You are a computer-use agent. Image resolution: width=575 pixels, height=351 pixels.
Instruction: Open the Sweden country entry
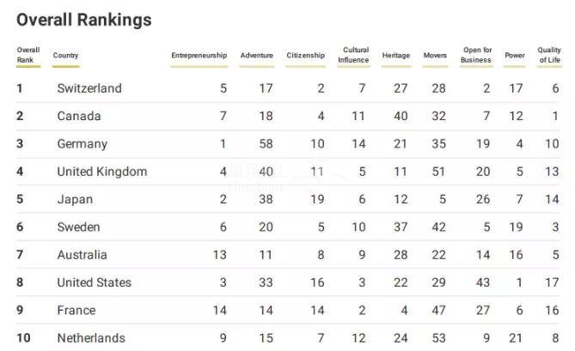(x=79, y=227)
